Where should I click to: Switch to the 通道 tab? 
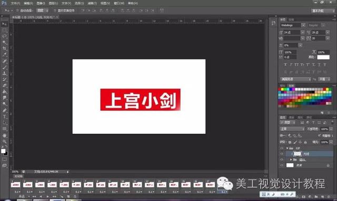(291, 117)
